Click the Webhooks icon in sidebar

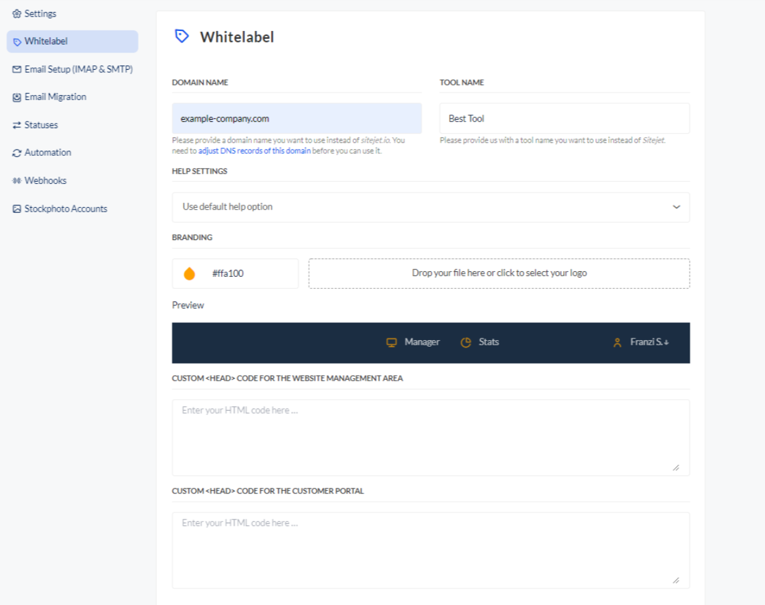pos(16,181)
